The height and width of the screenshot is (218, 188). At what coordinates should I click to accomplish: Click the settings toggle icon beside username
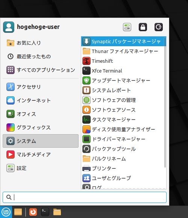[x=127, y=27]
